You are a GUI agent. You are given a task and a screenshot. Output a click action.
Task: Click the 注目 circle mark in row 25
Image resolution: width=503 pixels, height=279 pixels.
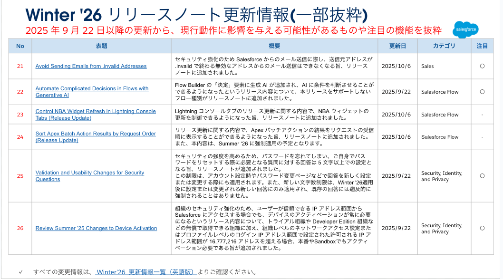pos(482,176)
